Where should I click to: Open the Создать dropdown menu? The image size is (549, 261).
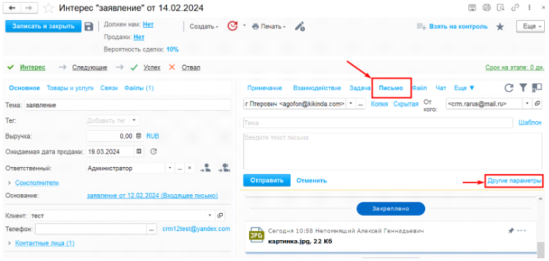pyautogui.click(x=204, y=26)
